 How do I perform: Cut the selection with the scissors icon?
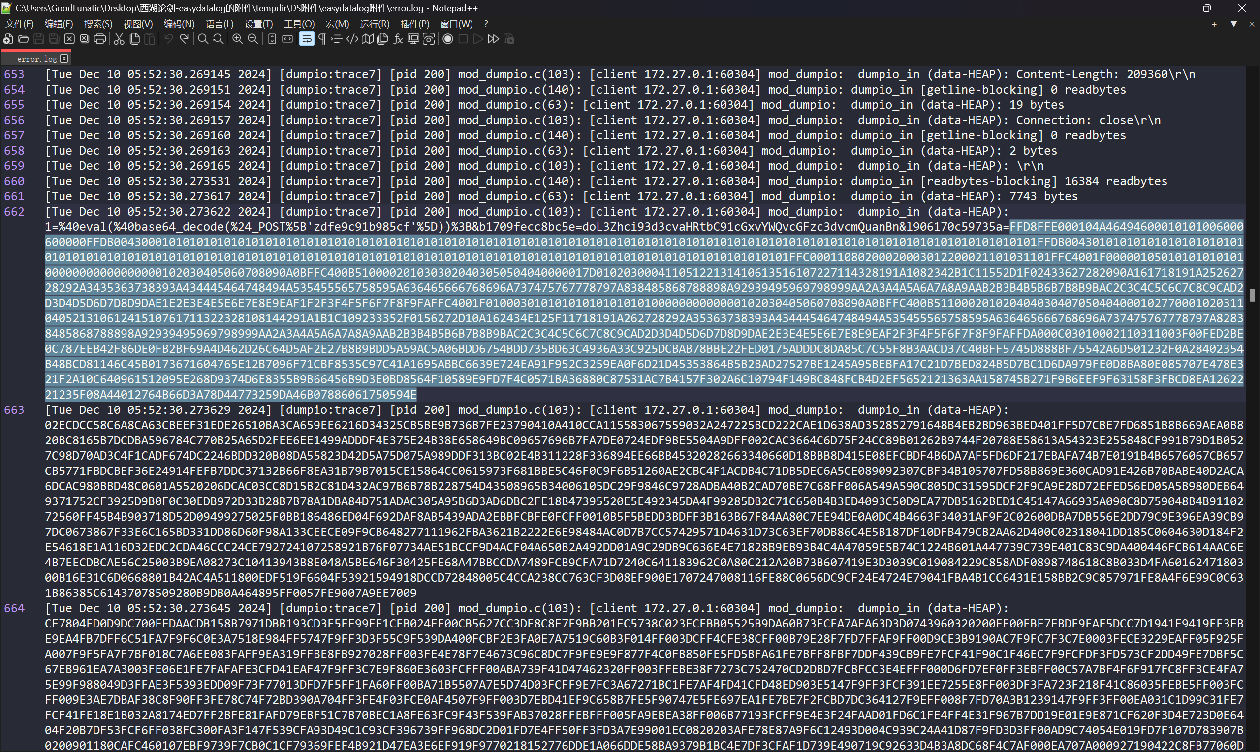(x=119, y=39)
